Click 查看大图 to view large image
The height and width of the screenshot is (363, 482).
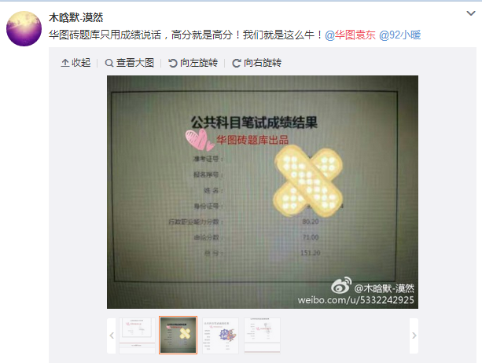pos(129,63)
